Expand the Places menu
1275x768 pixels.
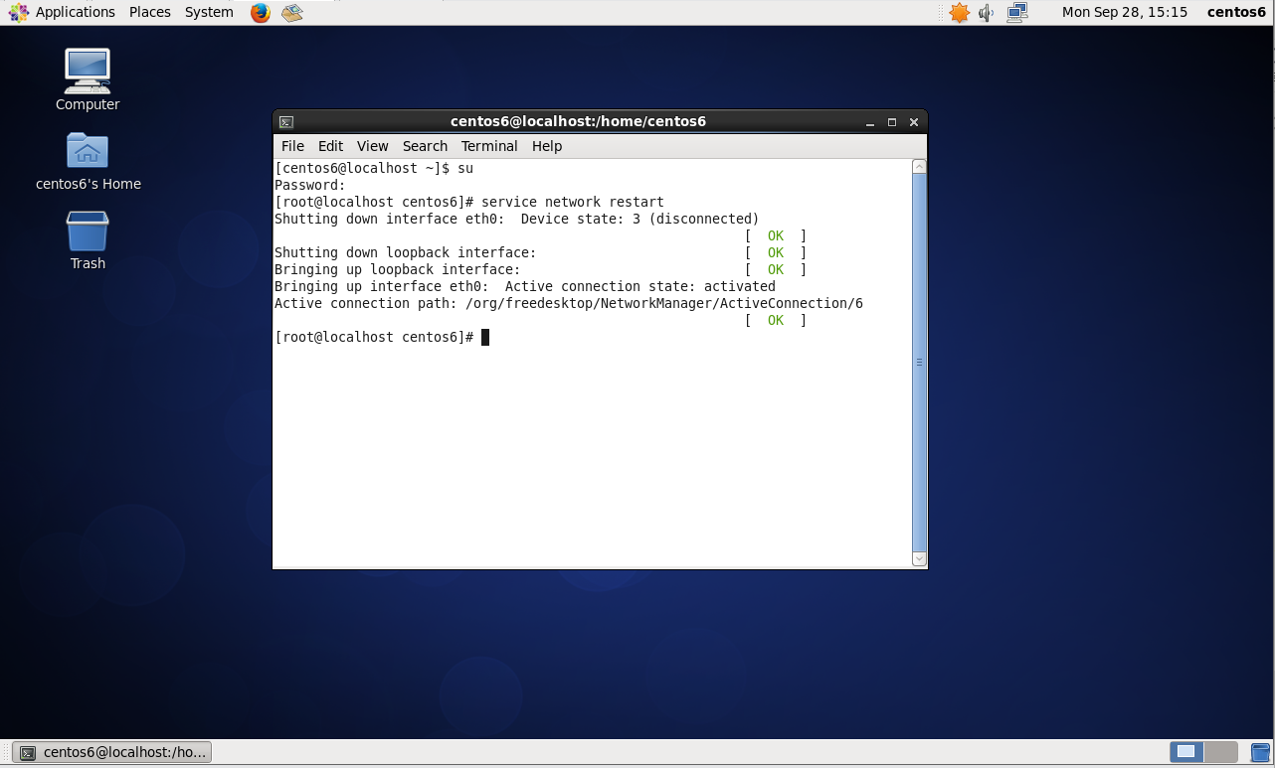click(x=149, y=12)
